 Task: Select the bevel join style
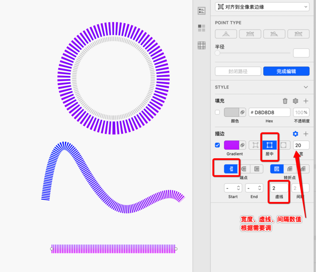pos(303,169)
